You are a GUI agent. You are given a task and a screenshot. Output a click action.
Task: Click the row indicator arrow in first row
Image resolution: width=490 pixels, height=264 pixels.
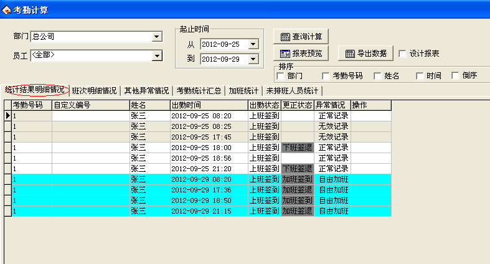coord(8,116)
